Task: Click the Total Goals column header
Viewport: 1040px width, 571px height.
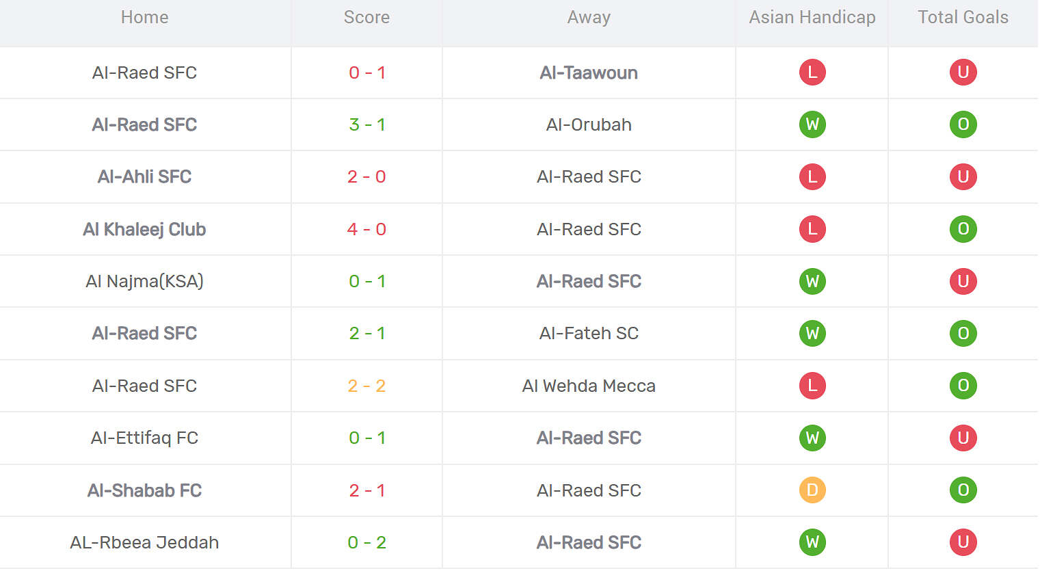Action: point(963,18)
